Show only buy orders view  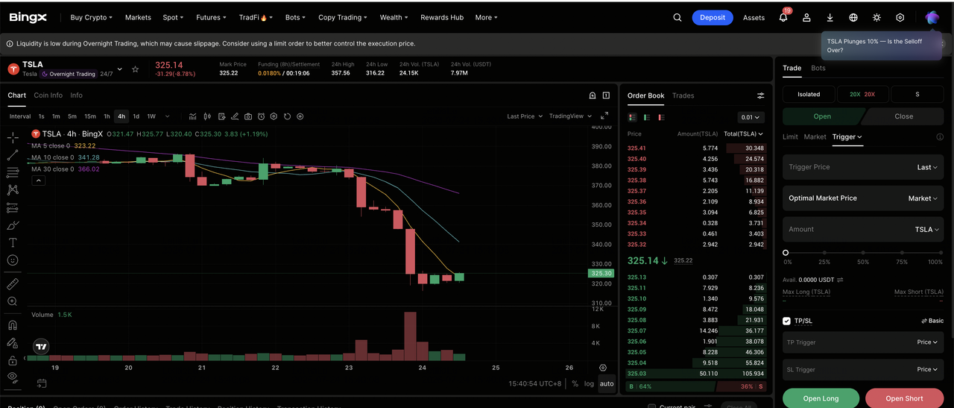click(x=647, y=117)
